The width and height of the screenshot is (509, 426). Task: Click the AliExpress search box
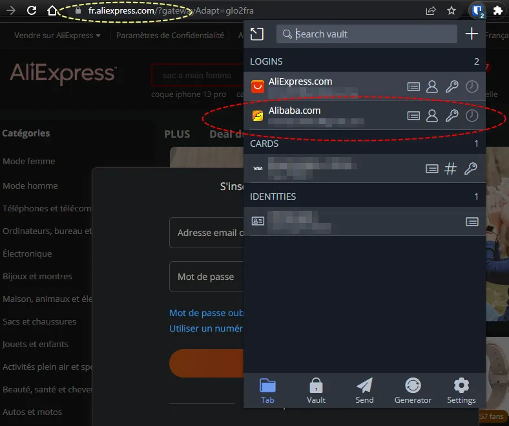(x=198, y=76)
